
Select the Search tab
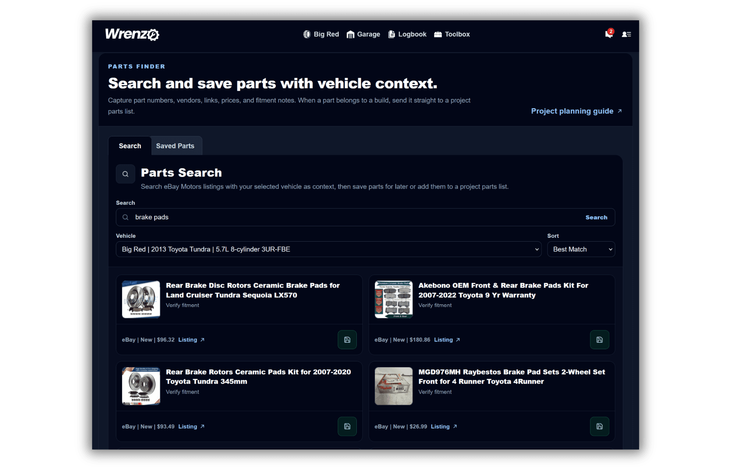130,146
